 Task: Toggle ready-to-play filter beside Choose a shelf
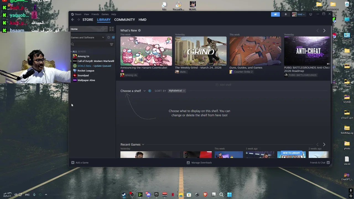[150, 91]
